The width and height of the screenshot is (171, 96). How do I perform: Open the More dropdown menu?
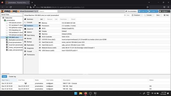pyautogui.click(x=159, y=15)
